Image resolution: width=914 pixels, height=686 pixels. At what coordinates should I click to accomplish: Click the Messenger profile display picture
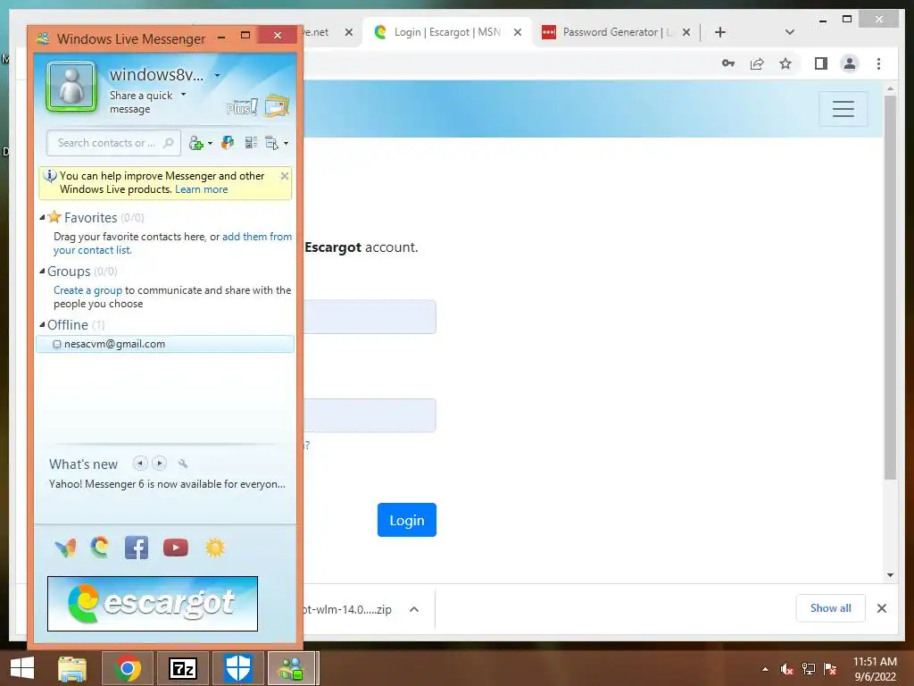click(x=71, y=87)
